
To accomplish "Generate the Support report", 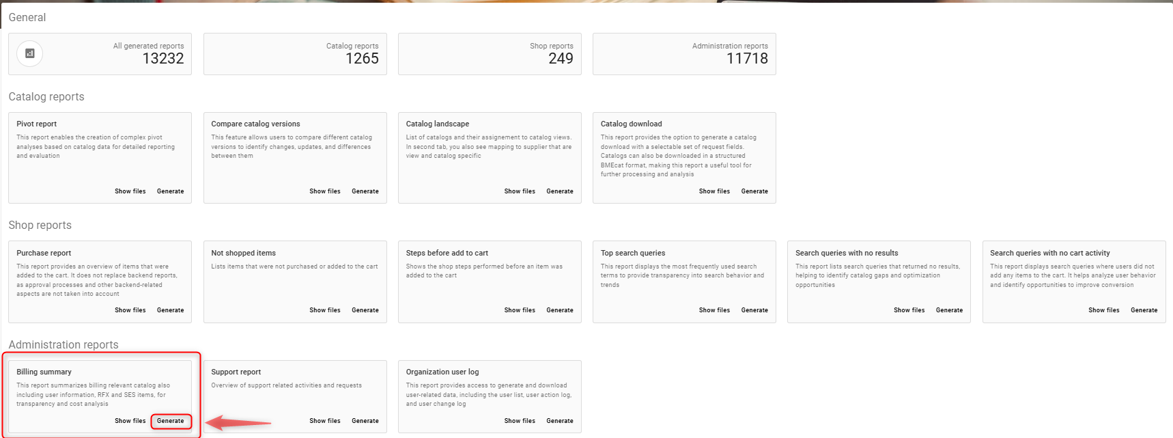I will (365, 421).
